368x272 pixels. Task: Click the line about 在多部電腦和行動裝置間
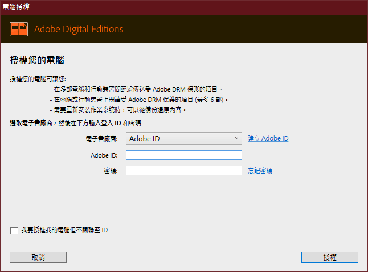click(136, 89)
